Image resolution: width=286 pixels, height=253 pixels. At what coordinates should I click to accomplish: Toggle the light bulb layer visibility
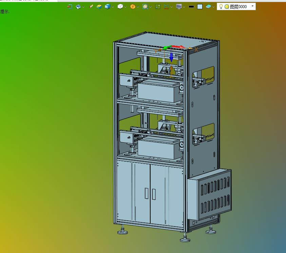point(221,6)
